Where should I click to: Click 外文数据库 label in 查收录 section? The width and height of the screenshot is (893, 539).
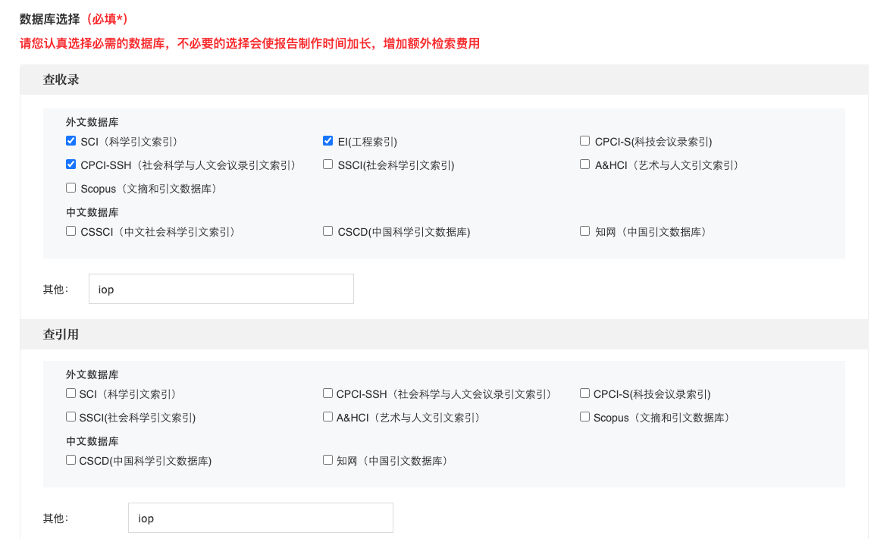tap(92, 122)
